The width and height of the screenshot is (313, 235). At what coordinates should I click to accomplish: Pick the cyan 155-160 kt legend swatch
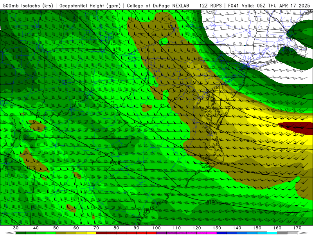tap(272, 233)
